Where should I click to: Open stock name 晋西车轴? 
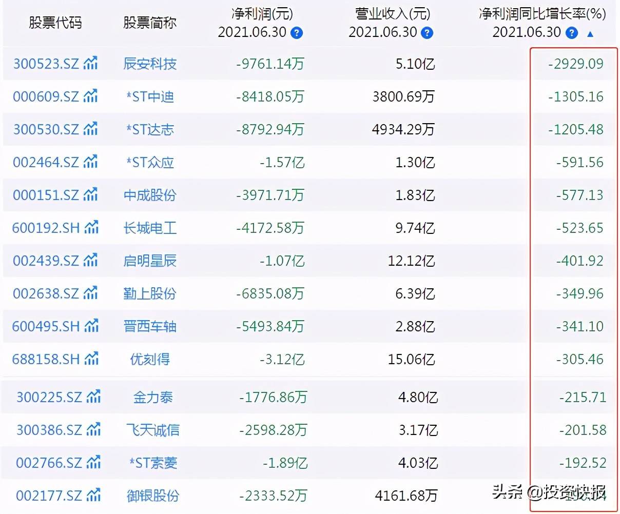click(x=150, y=326)
